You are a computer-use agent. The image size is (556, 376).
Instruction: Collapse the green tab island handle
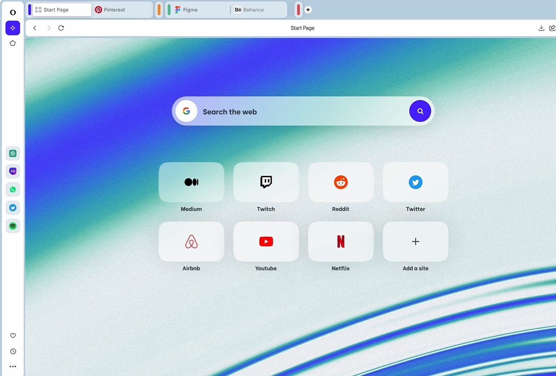[169, 9]
